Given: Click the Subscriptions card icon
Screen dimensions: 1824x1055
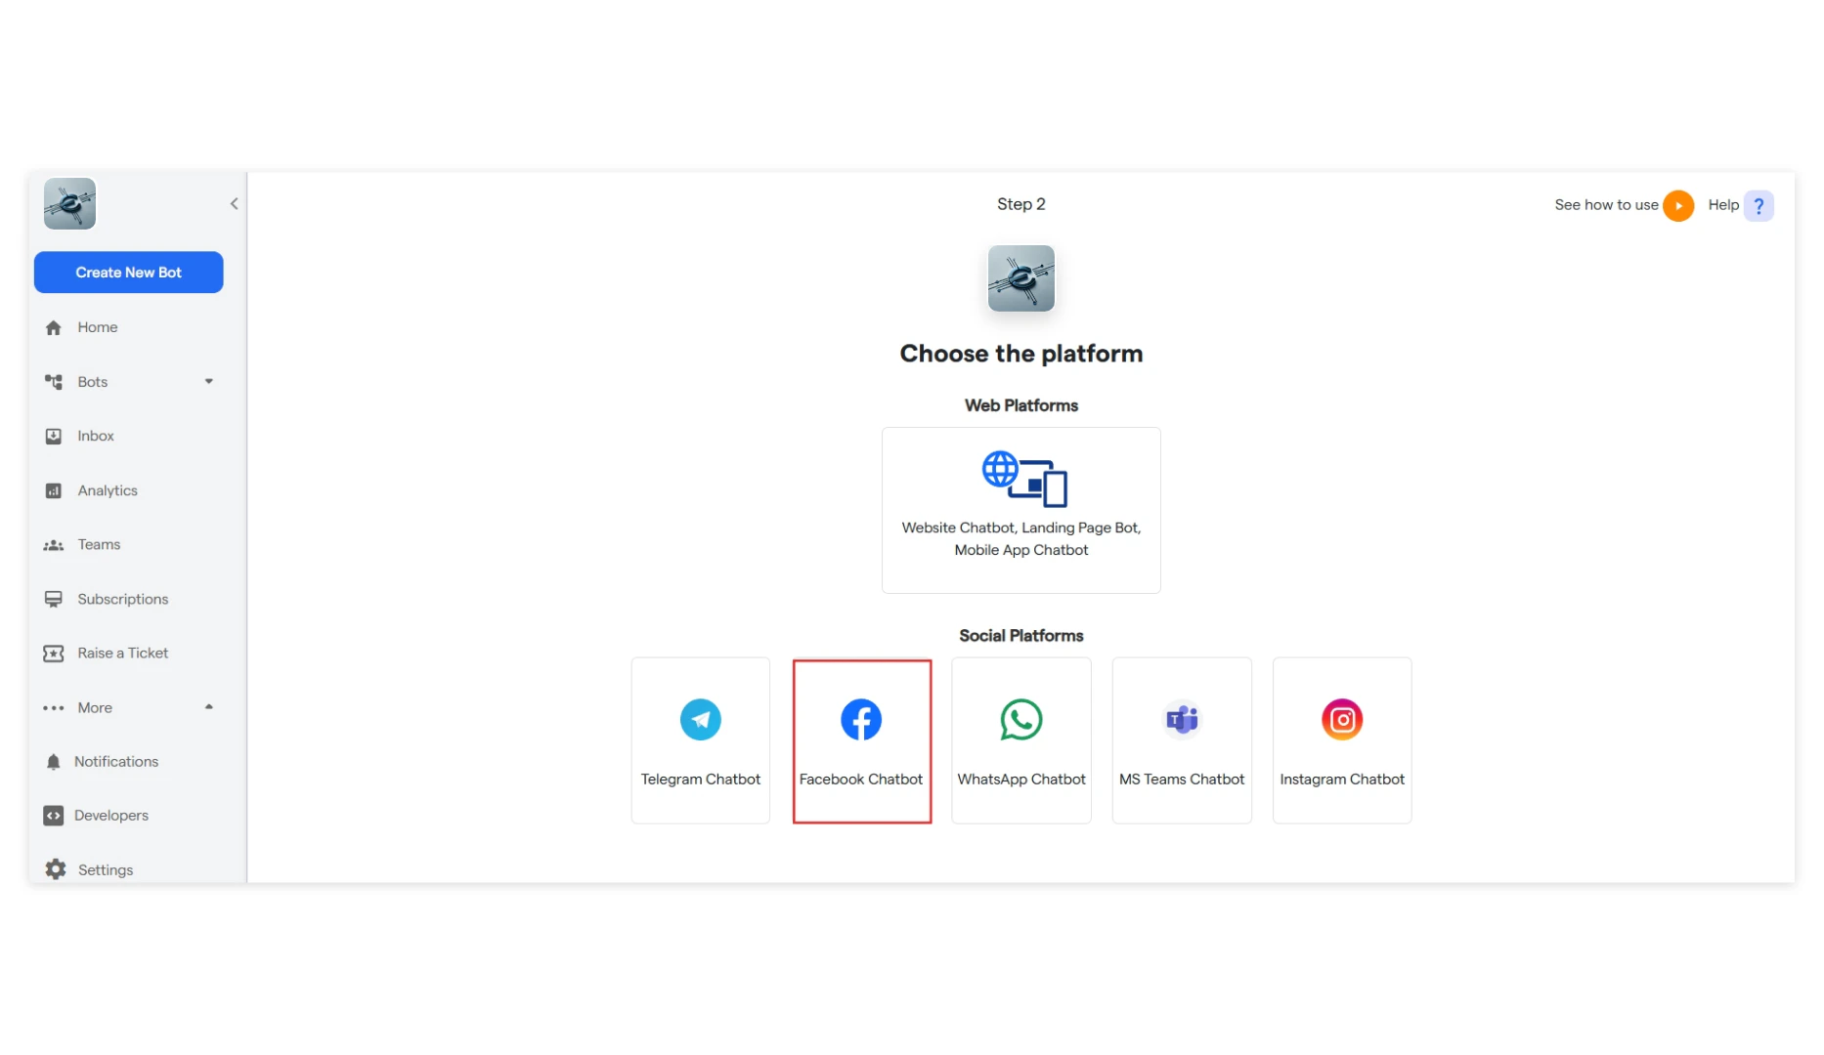Looking at the screenshot, I should (54, 599).
